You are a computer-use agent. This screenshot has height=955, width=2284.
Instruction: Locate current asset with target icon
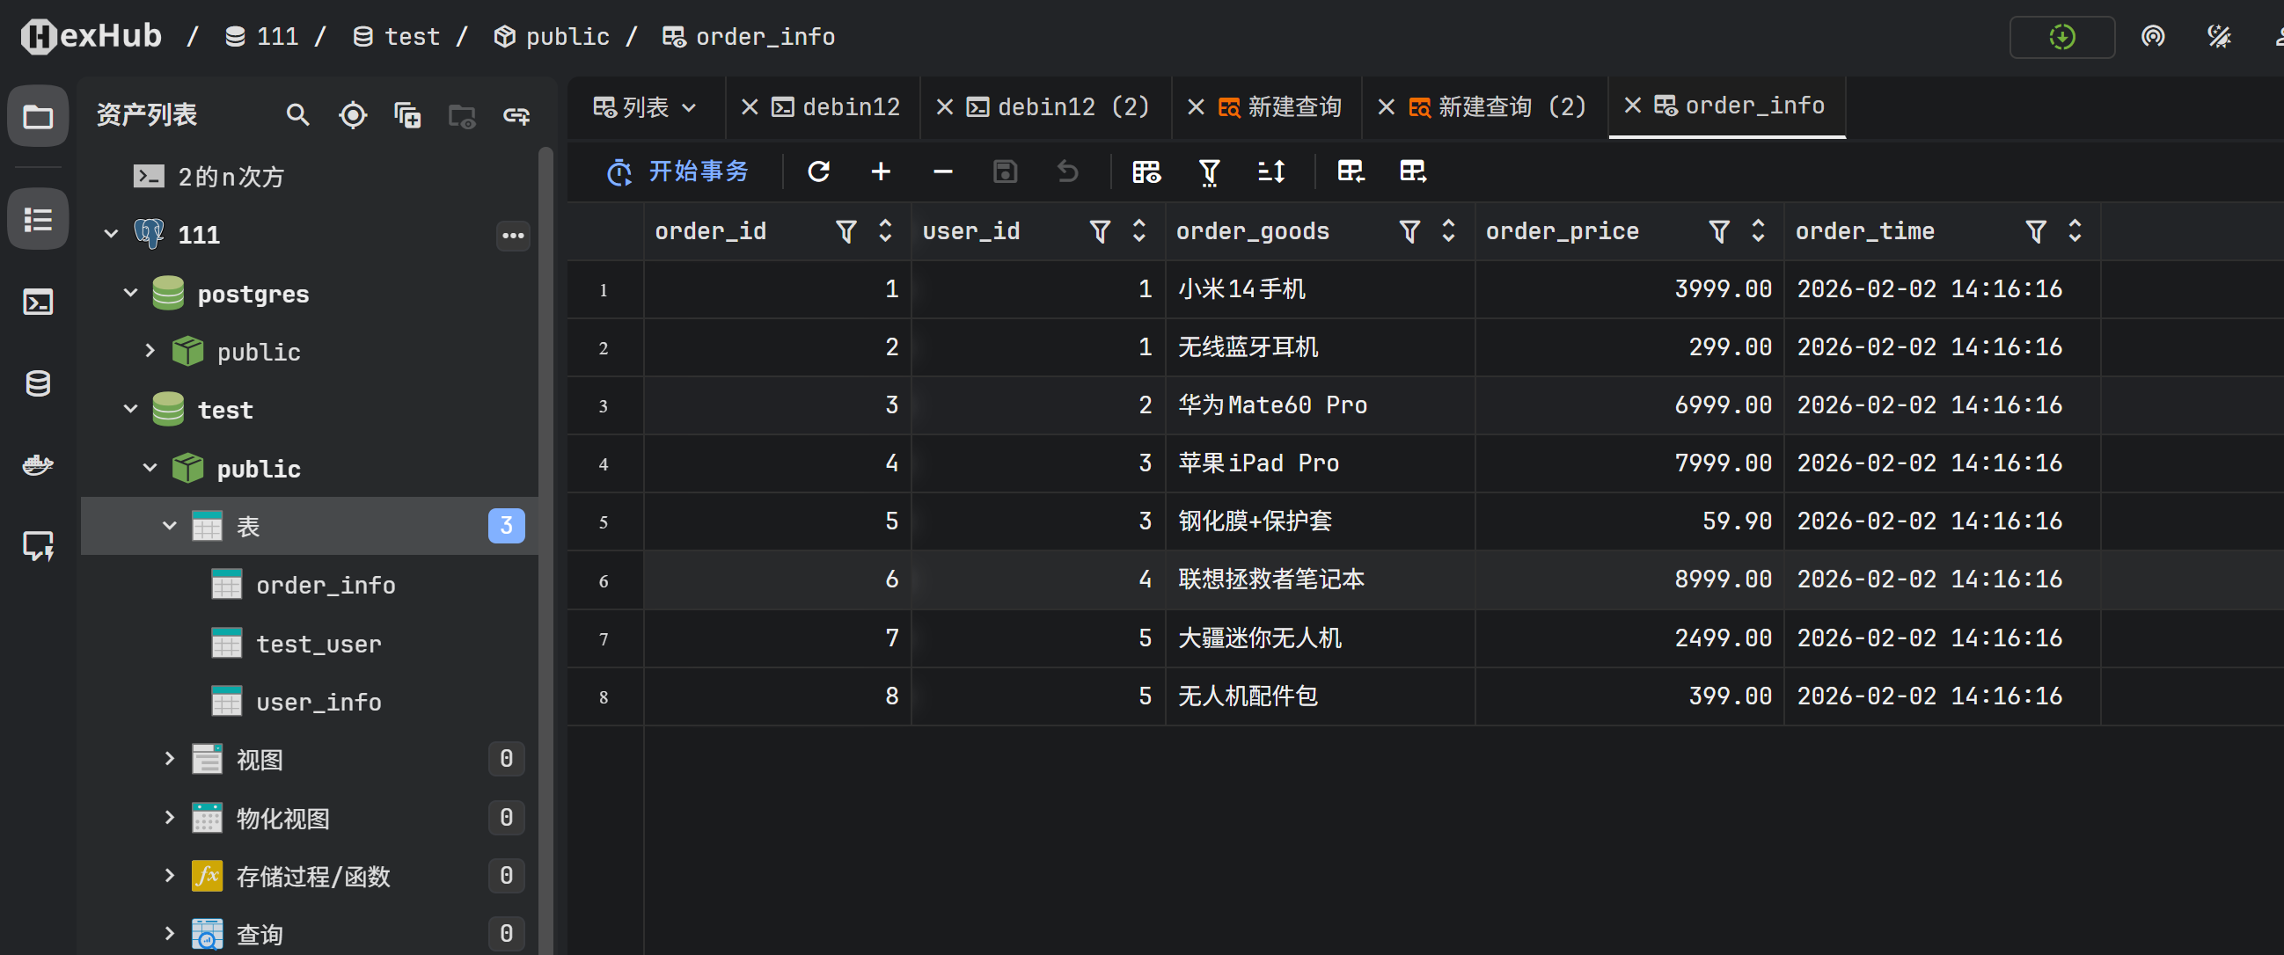click(353, 115)
